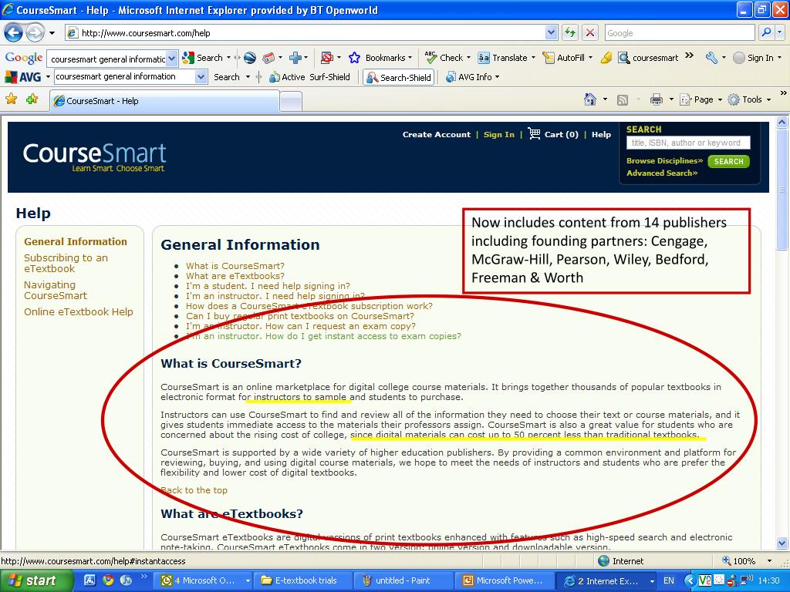
Task: Click the CourseSmart title search field
Action: click(687, 143)
